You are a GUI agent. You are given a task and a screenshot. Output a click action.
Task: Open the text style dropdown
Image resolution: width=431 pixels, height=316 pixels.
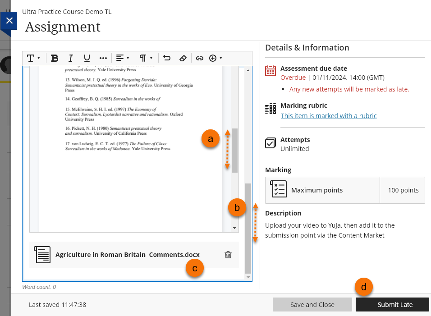34,58
